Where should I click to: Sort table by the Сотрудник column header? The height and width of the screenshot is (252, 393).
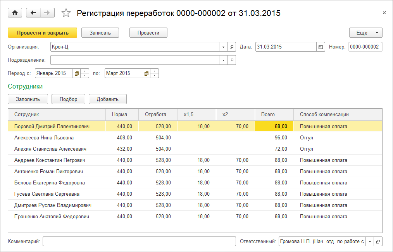(57, 115)
